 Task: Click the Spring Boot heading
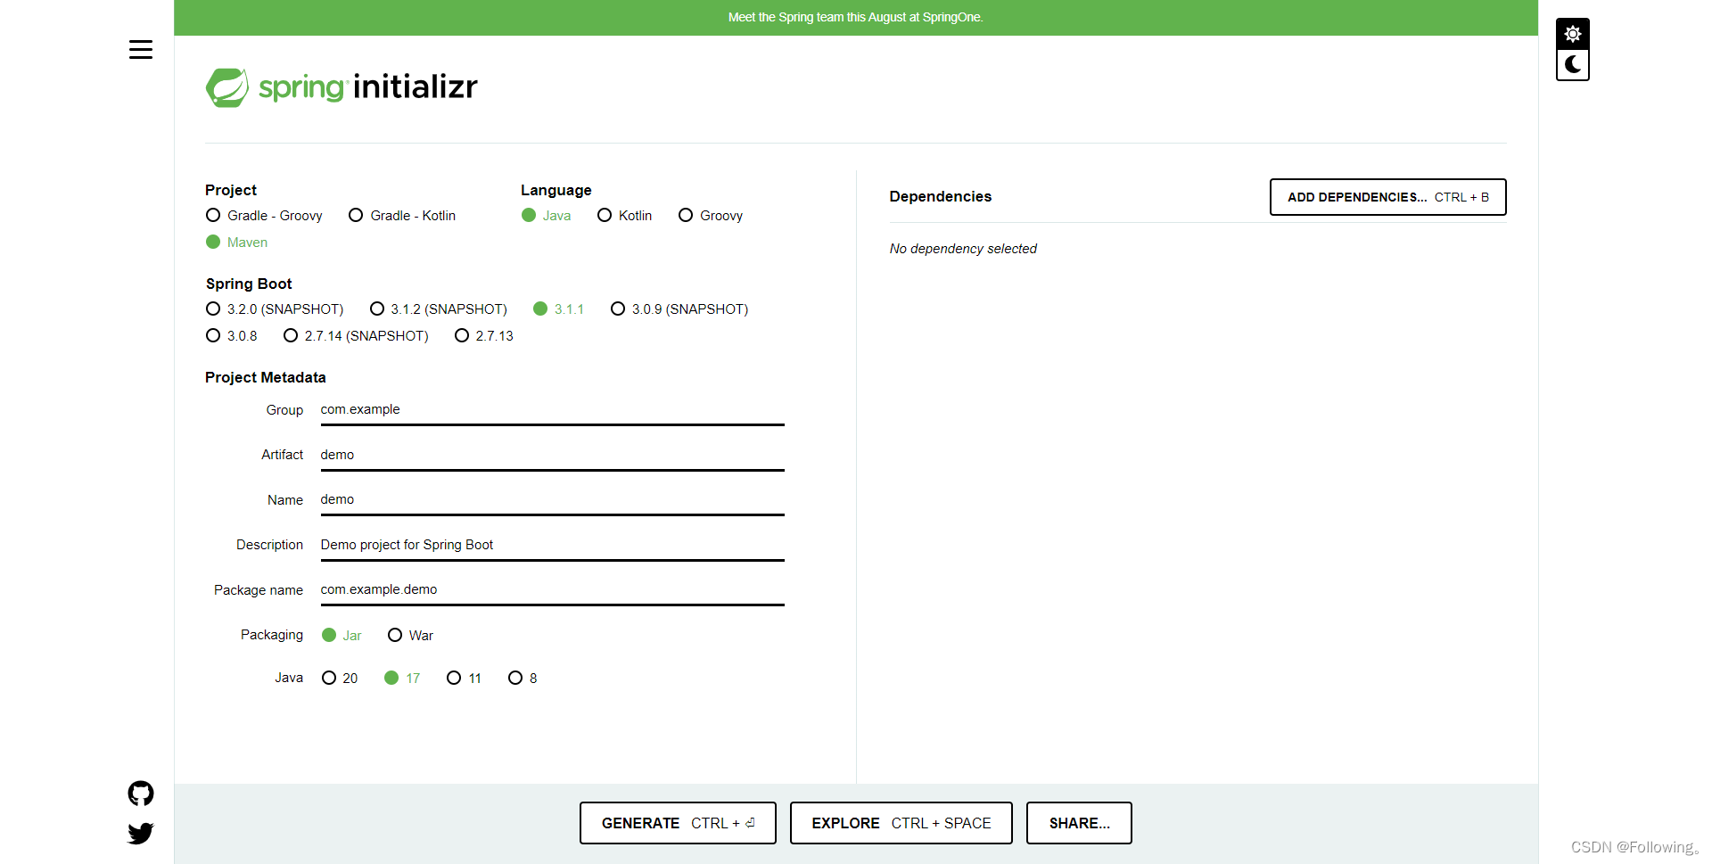click(x=249, y=284)
